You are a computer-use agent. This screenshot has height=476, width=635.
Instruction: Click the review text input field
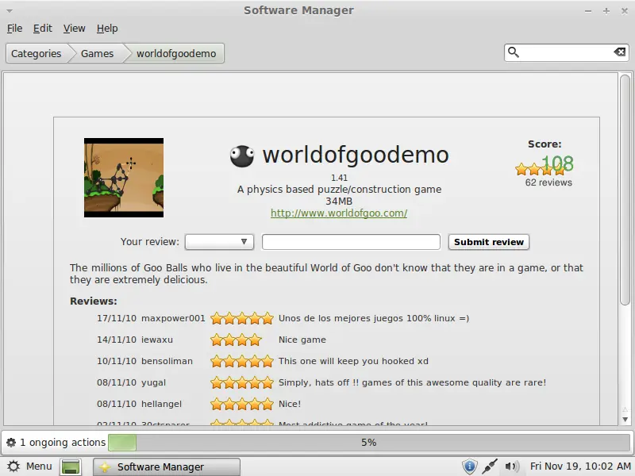(x=351, y=242)
